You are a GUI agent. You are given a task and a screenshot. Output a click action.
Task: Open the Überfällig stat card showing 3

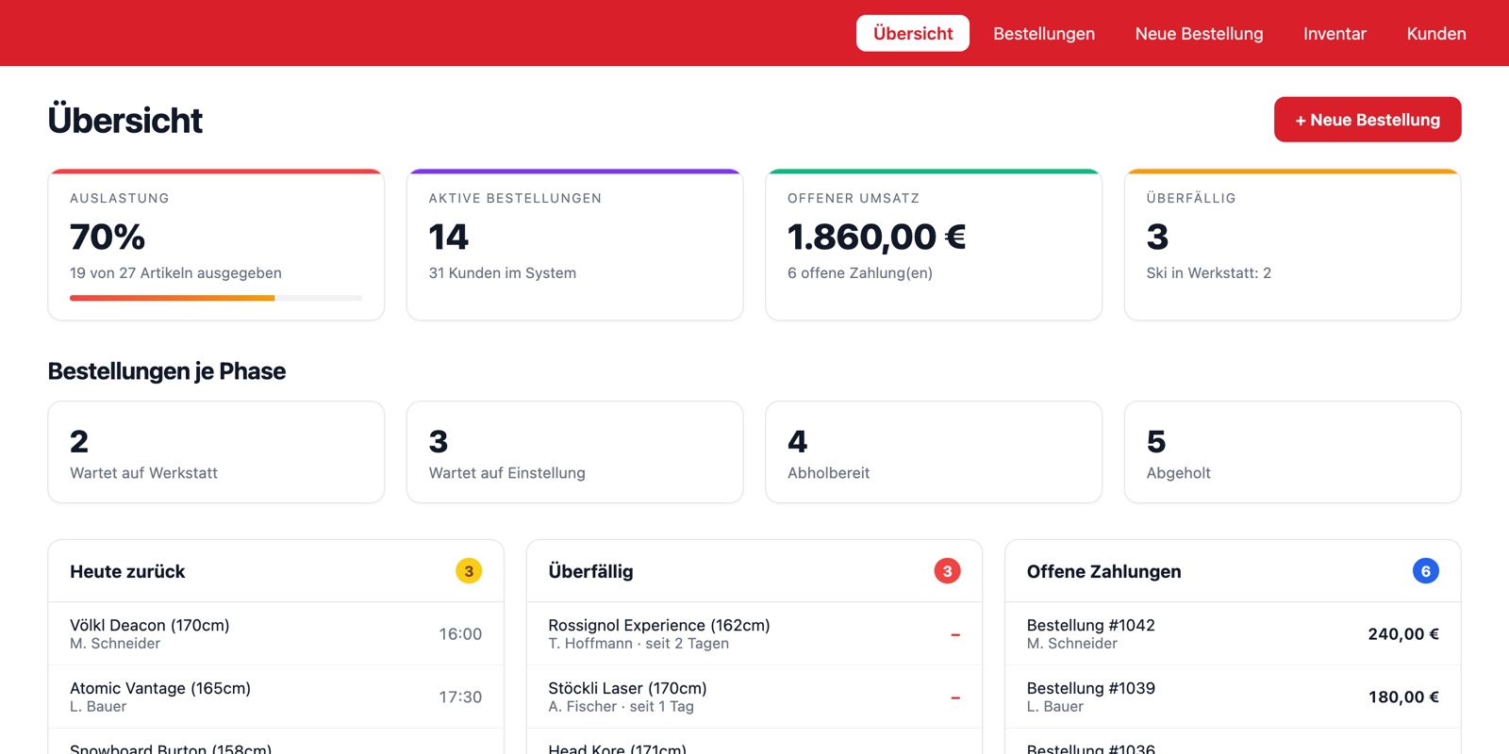1292,245
